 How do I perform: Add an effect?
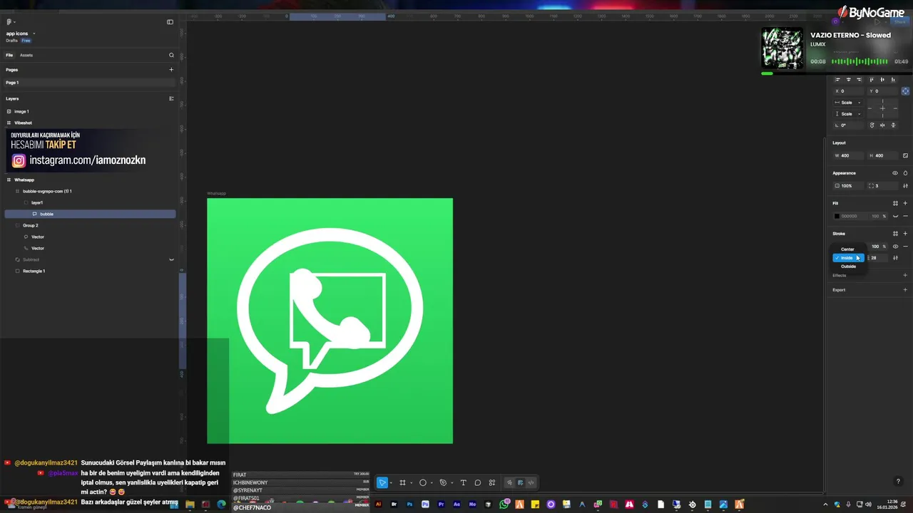point(905,275)
